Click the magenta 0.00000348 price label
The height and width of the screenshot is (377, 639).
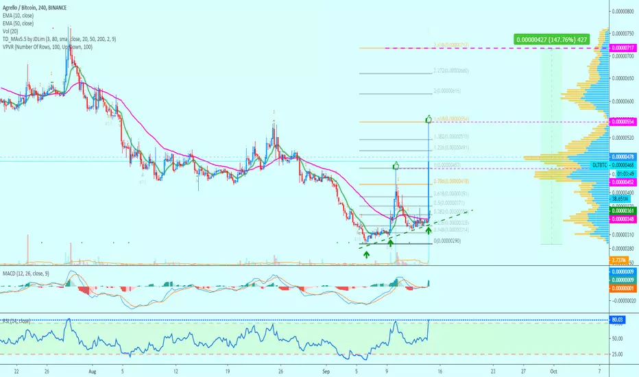coord(623,219)
